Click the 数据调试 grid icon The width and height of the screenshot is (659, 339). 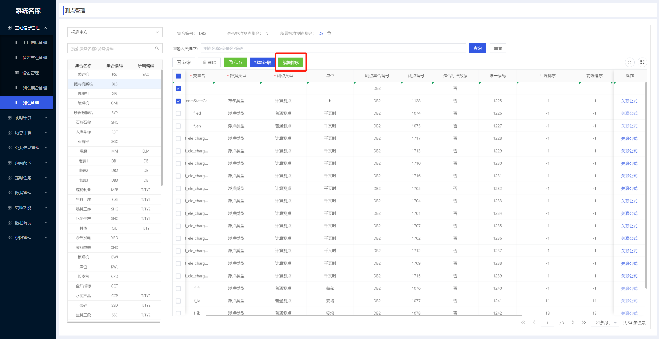coord(10,223)
